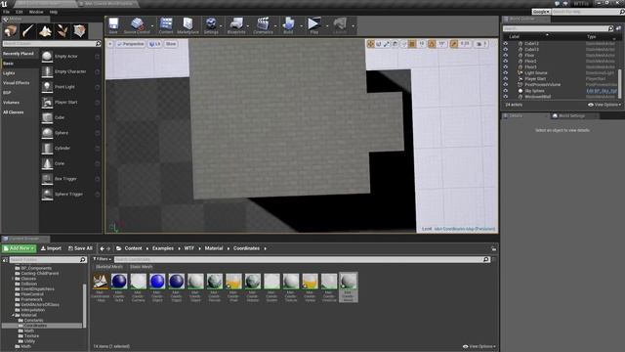Select translate gizmo icon in viewport toolbar
This screenshot has height=352, width=625.
click(371, 44)
